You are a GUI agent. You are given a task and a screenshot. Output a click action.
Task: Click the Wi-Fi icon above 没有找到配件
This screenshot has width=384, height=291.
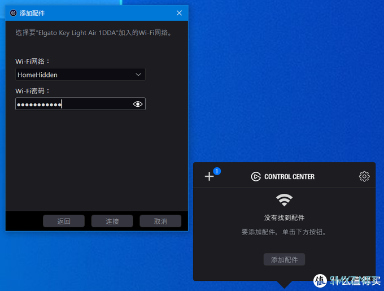[x=284, y=200]
